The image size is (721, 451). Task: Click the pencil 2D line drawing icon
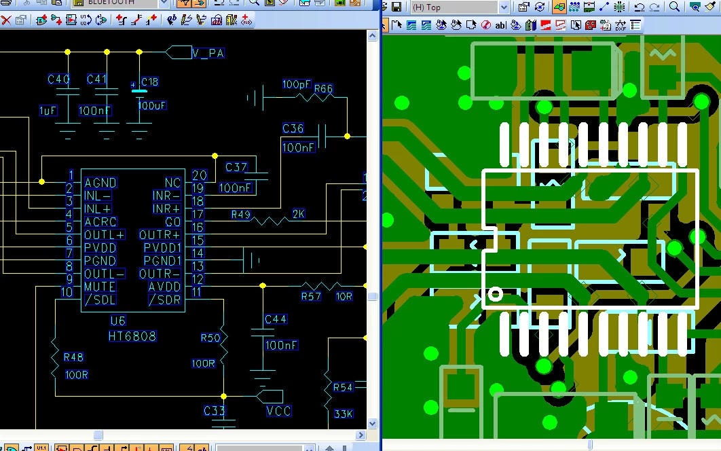(186, 20)
